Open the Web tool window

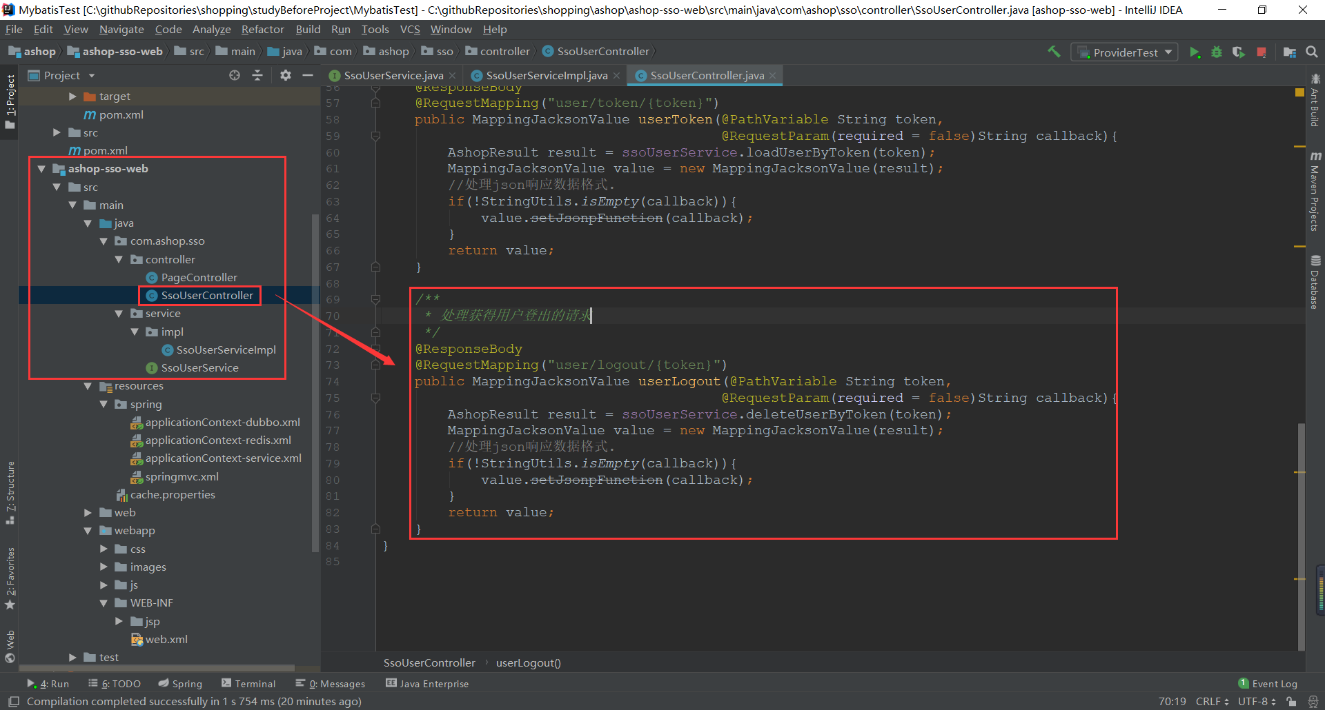10,646
